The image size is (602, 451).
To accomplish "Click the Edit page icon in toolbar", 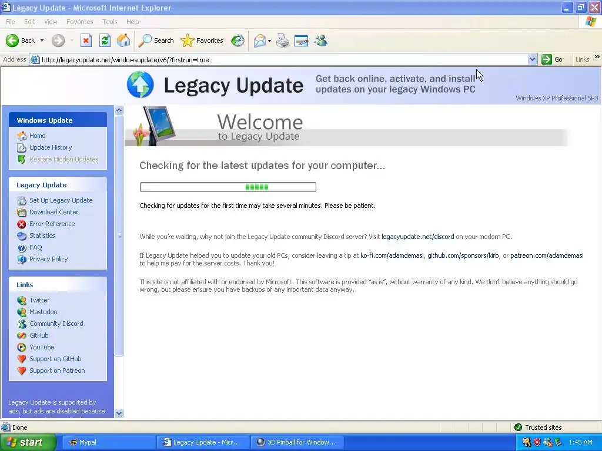I will tap(302, 41).
